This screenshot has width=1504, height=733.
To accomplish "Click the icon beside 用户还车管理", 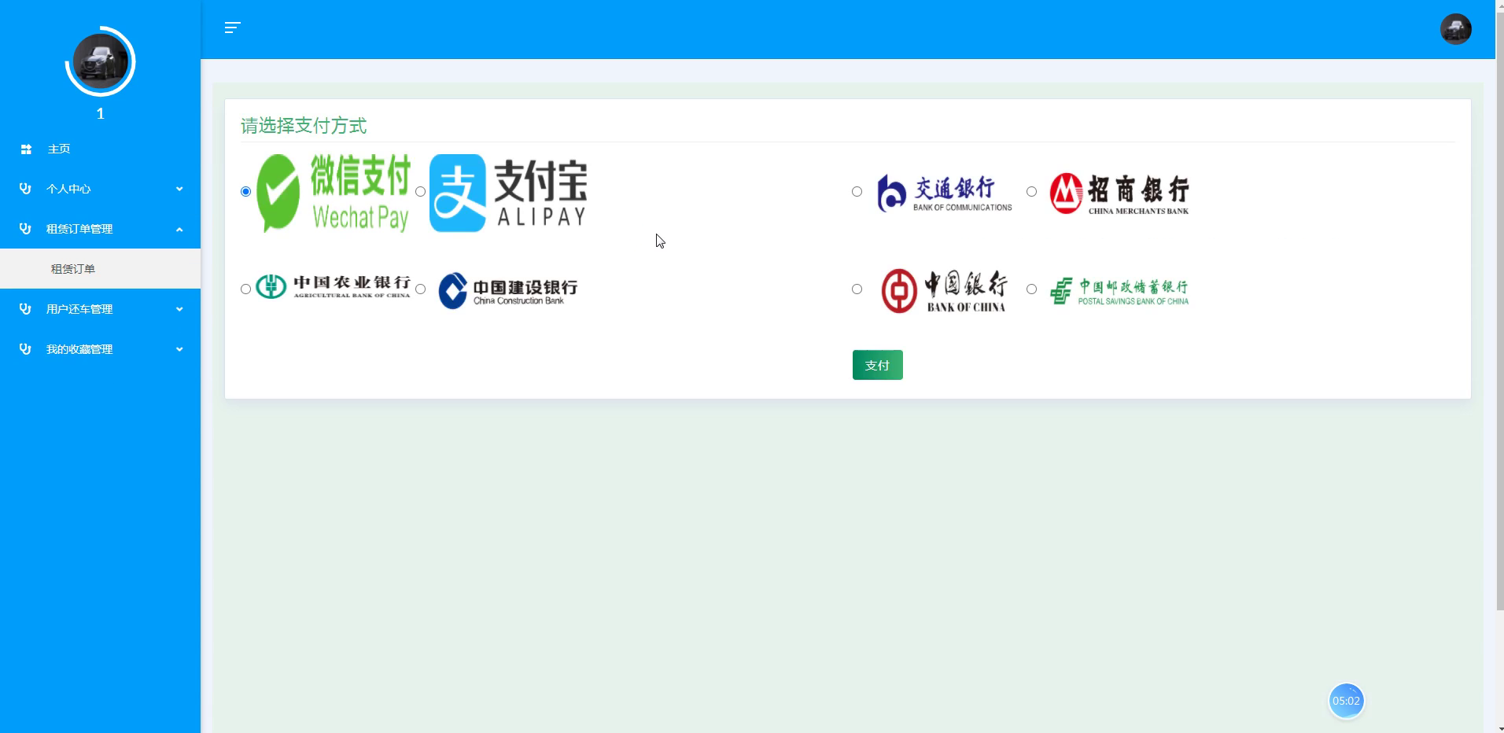I will point(25,309).
